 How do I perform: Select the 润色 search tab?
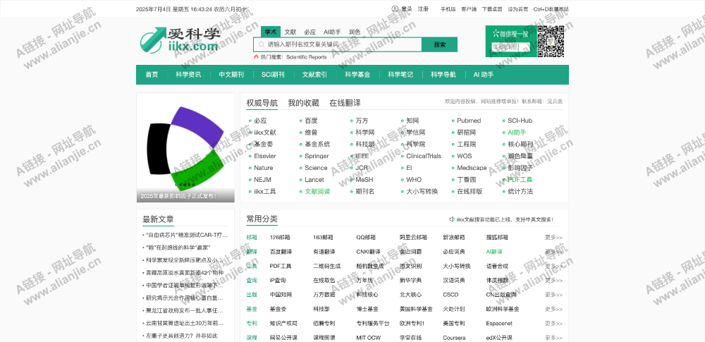355,32
